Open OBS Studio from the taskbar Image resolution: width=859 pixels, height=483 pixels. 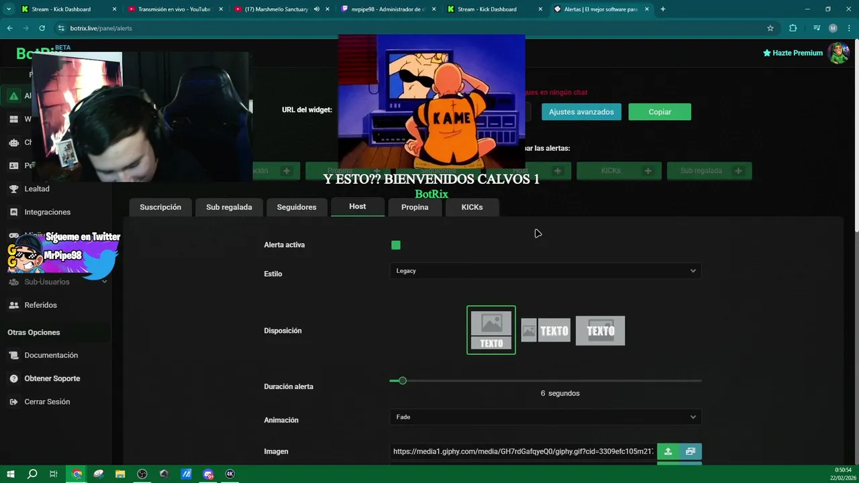pos(142,474)
